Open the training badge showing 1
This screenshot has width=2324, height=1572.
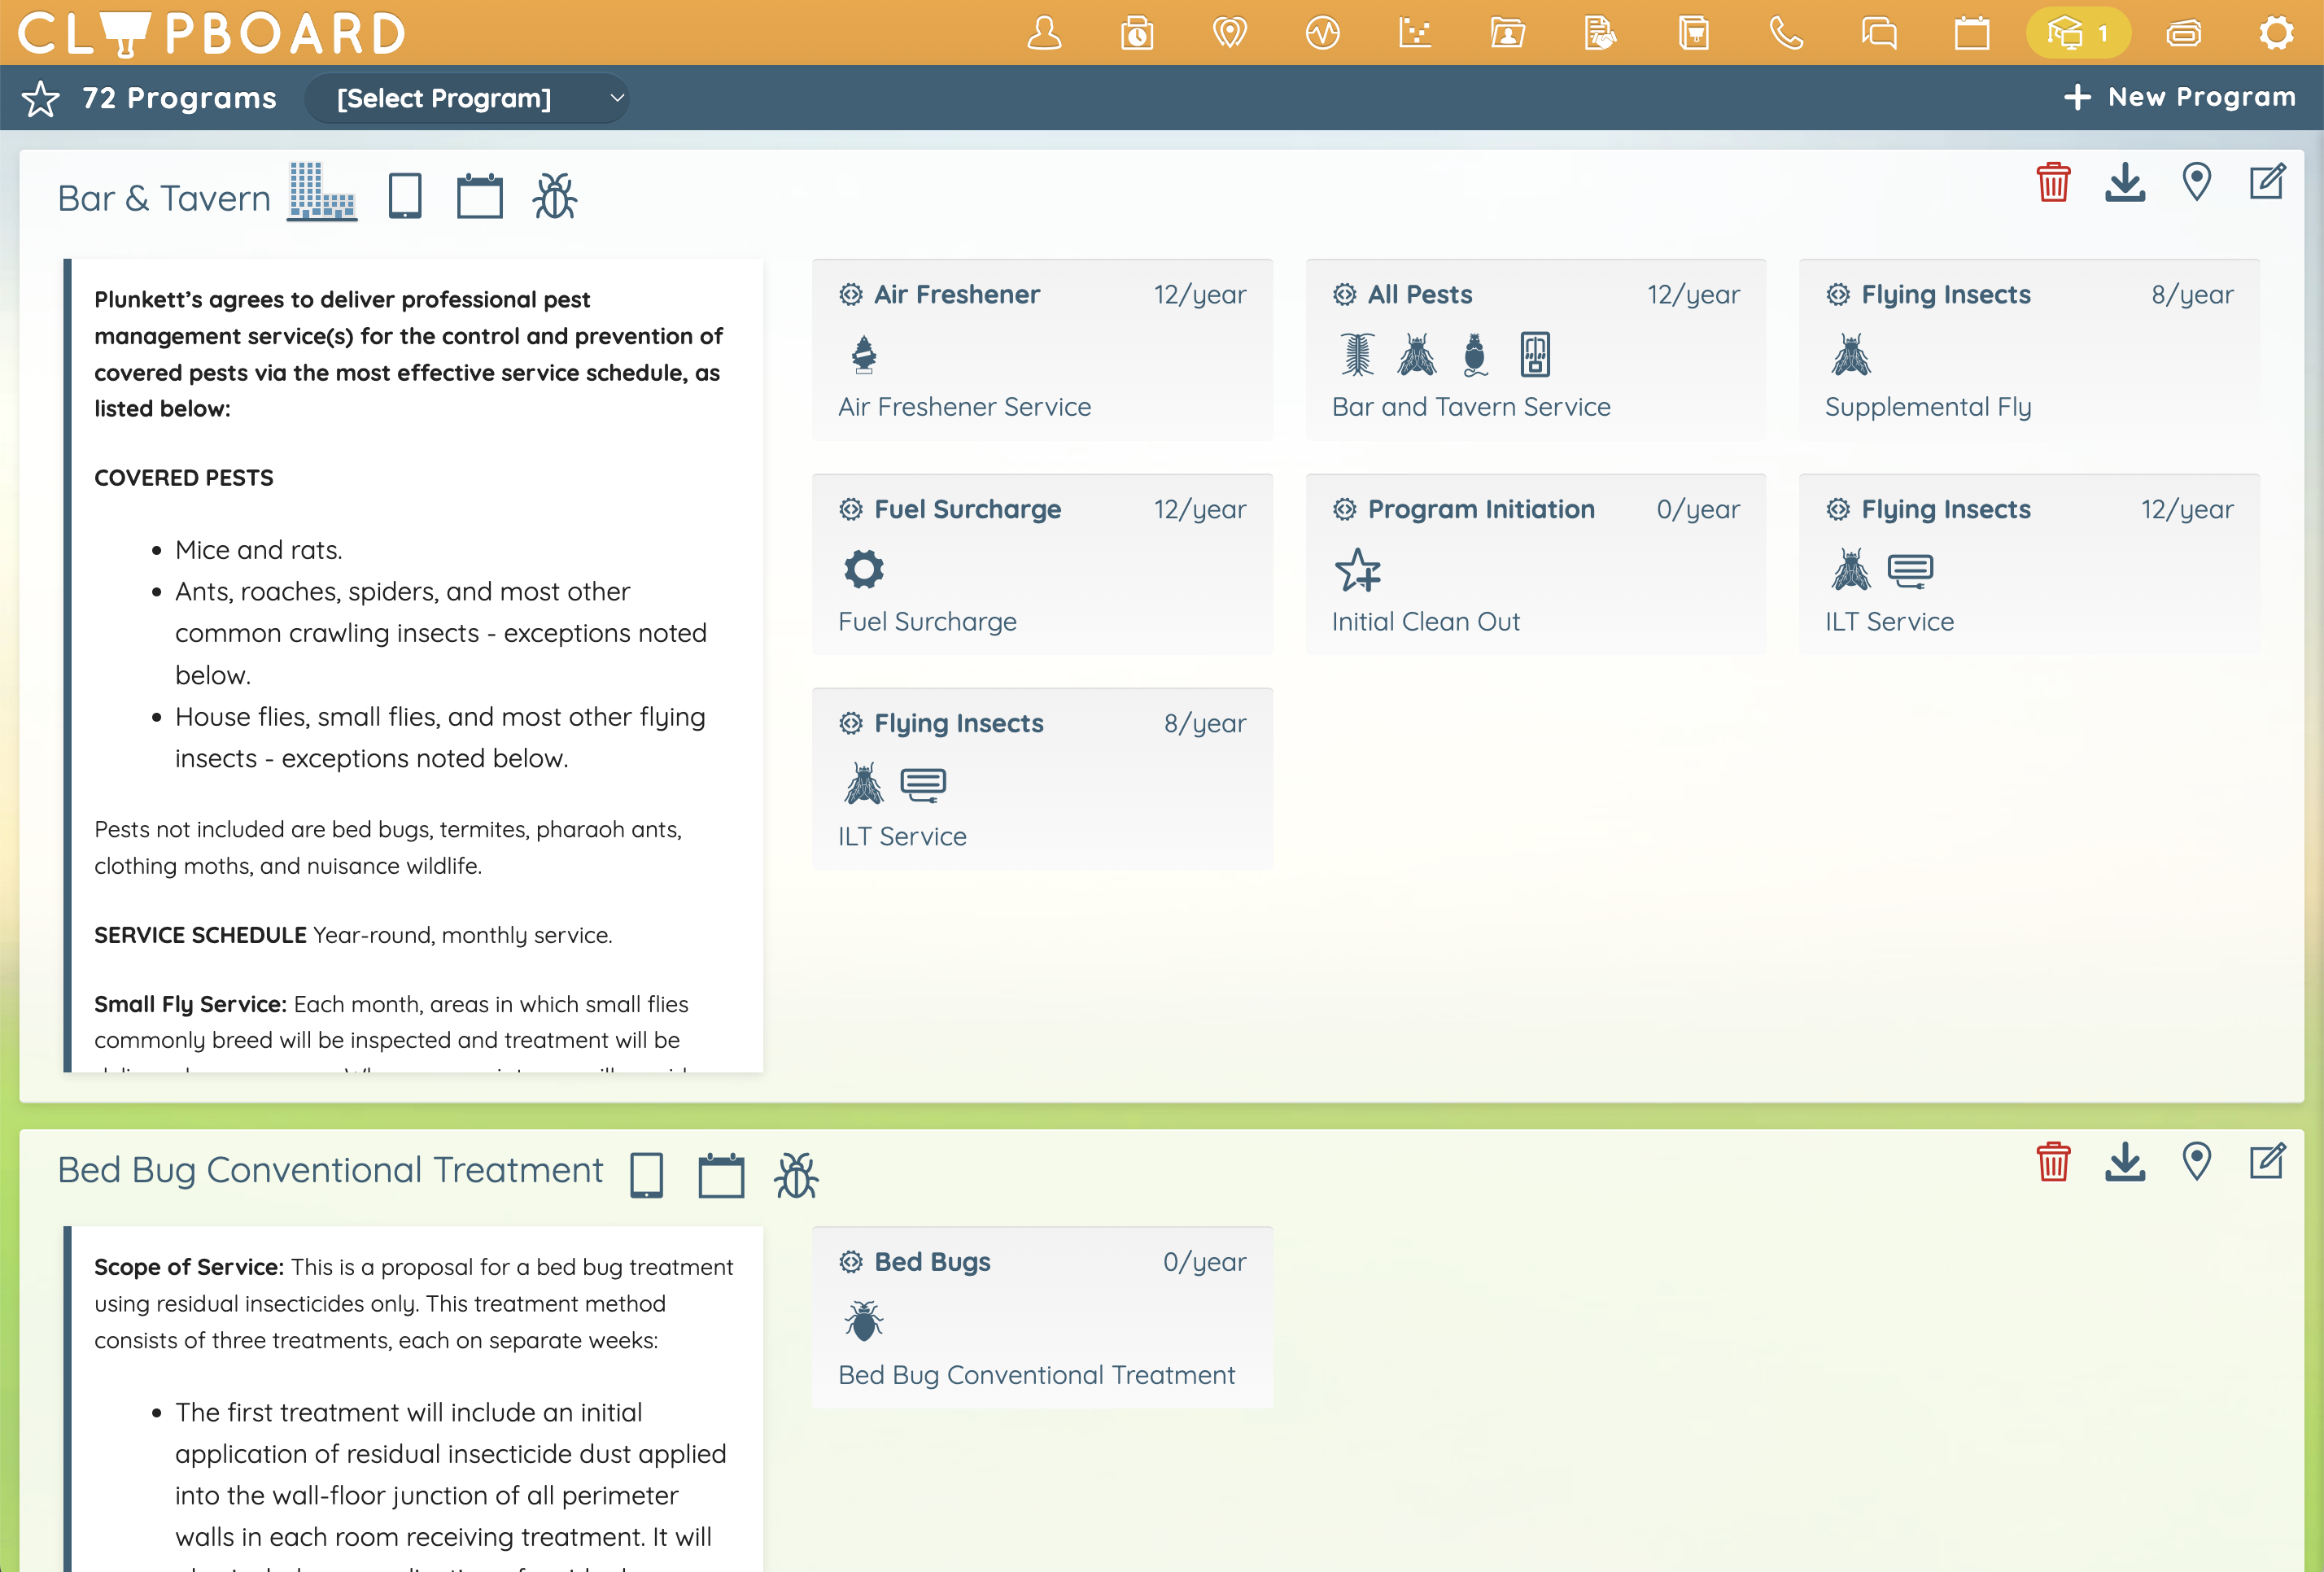coord(2078,33)
